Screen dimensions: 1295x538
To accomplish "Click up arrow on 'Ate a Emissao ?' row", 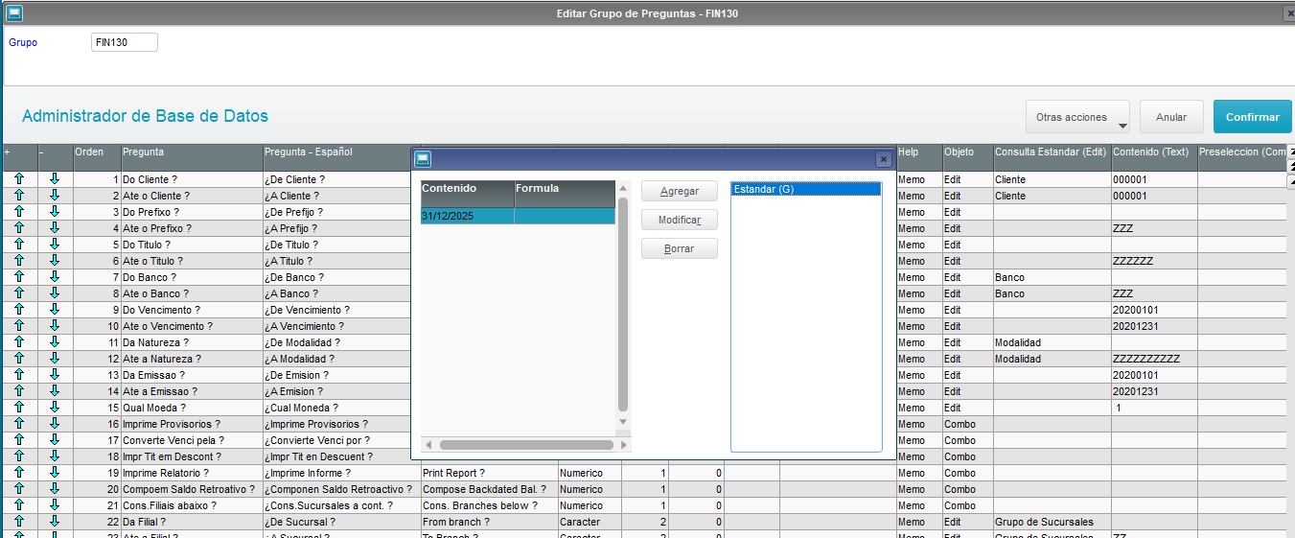I will click(x=18, y=391).
